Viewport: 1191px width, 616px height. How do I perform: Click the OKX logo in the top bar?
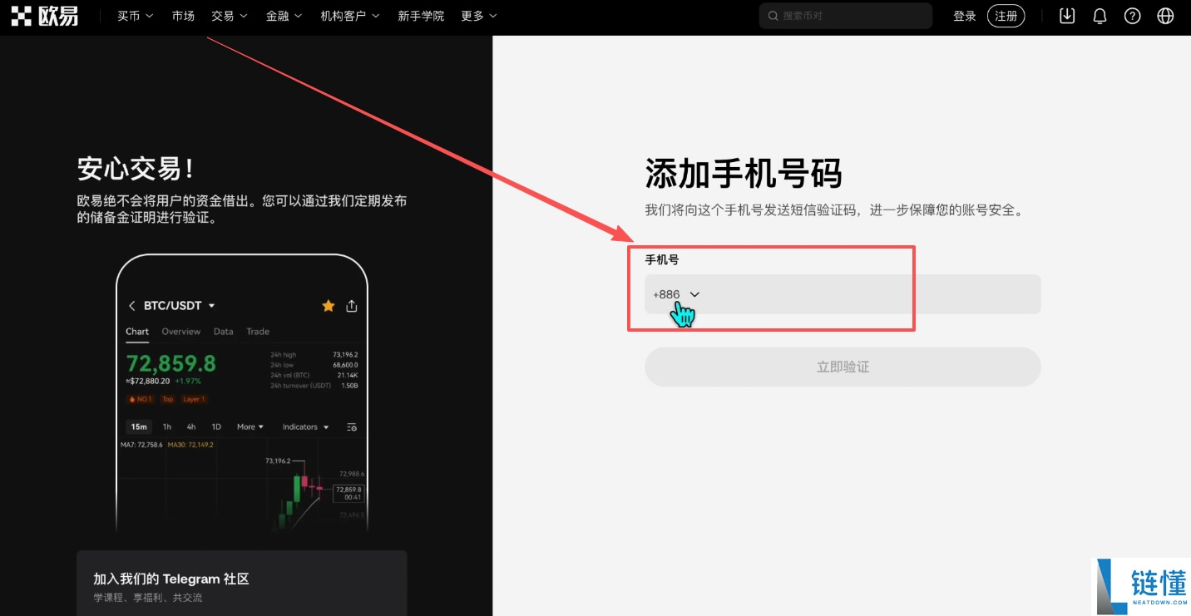coord(46,15)
